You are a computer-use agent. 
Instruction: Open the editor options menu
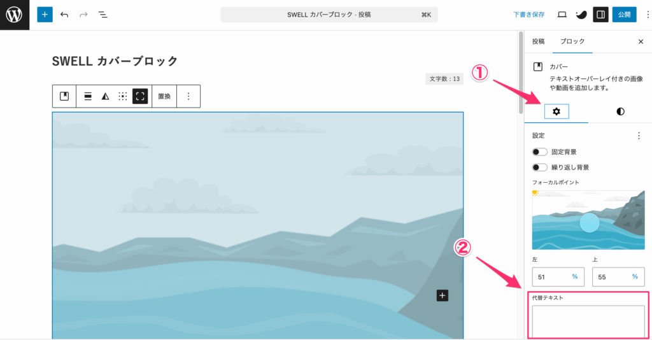tap(648, 15)
